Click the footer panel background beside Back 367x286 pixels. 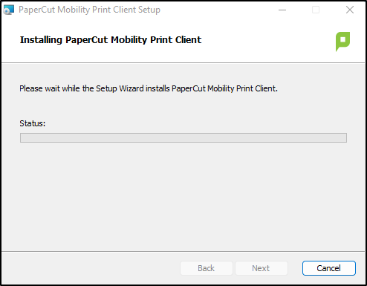pyautogui.click(x=91, y=268)
